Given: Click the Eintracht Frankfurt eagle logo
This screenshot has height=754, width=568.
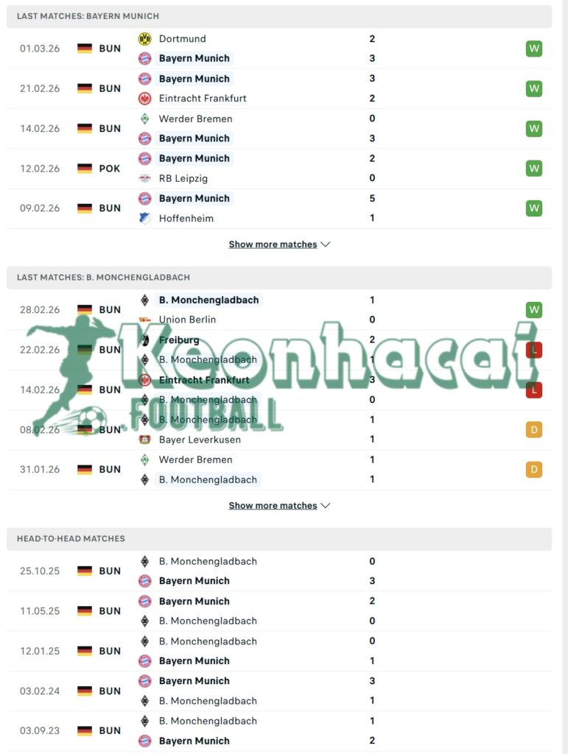Looking at the screenshot, I should (144, 99).
